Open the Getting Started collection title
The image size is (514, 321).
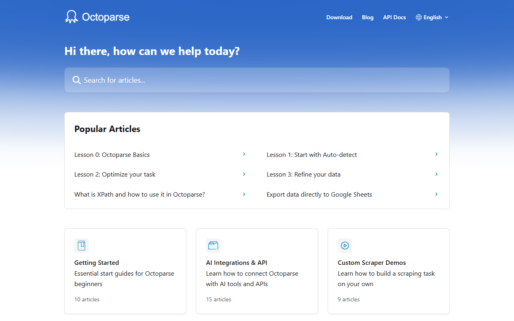97,263
